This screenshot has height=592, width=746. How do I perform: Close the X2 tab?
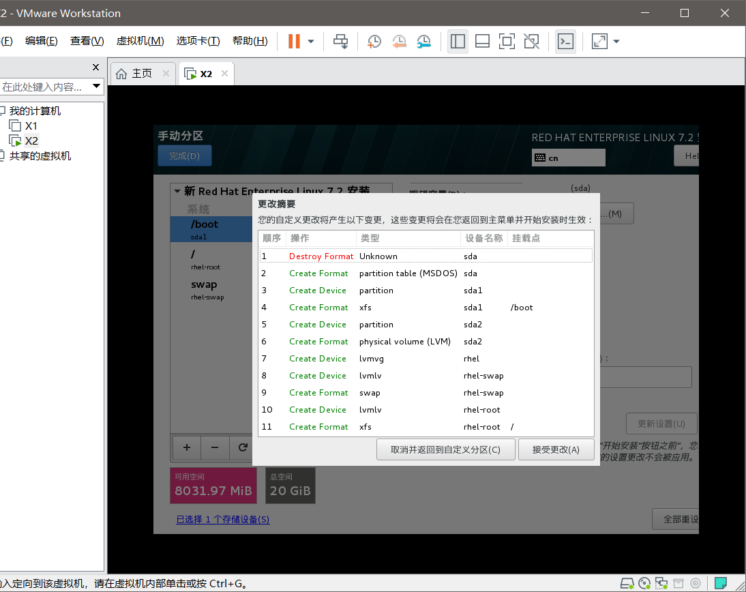[x=224, y=73]
